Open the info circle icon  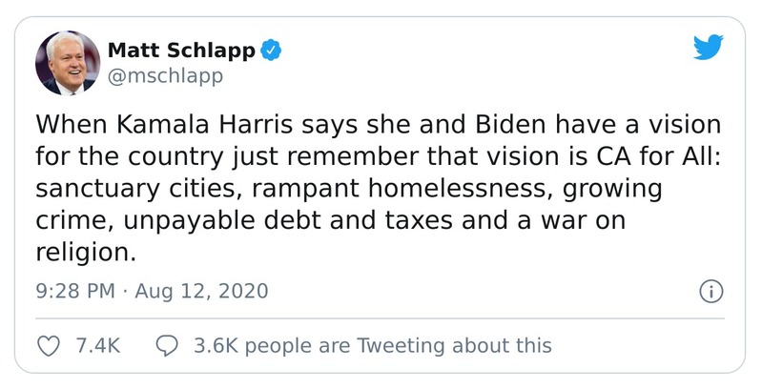tap(710, 291)
